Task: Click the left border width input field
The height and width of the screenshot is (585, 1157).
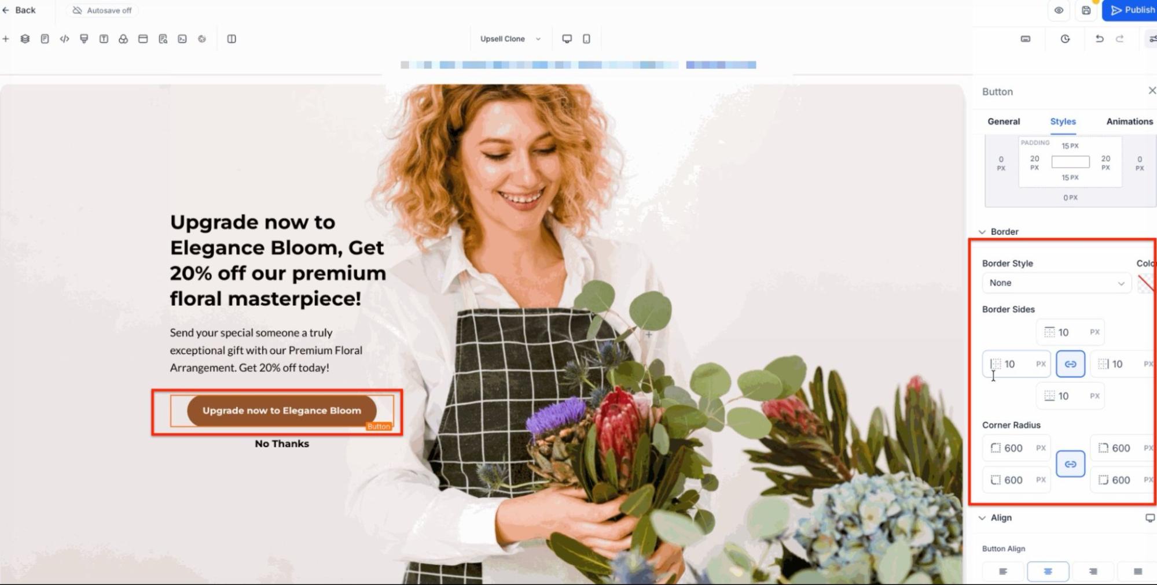Action: click(x=1016, y=364)
